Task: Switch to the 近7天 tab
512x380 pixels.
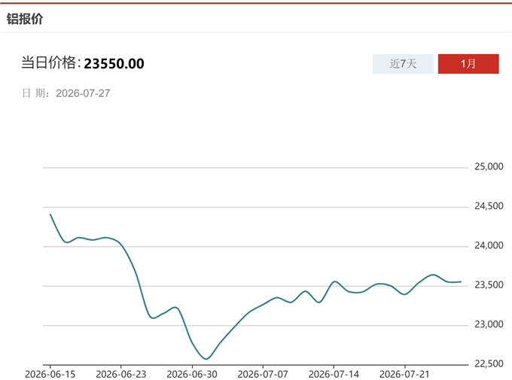Action: pos(403,64)
